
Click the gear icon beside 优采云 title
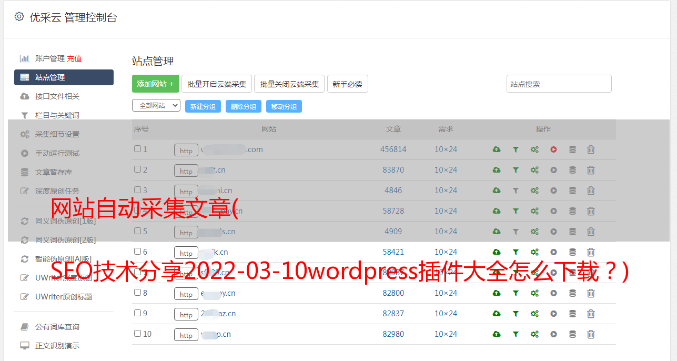(19, 17)
